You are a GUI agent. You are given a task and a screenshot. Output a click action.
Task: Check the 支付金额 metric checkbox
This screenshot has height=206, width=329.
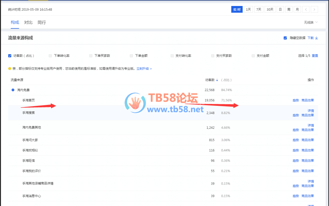[253, 56]
